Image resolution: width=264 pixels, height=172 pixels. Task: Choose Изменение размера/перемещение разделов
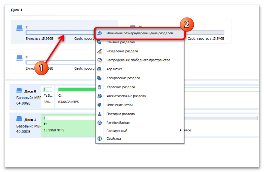[x=140, y=33]
